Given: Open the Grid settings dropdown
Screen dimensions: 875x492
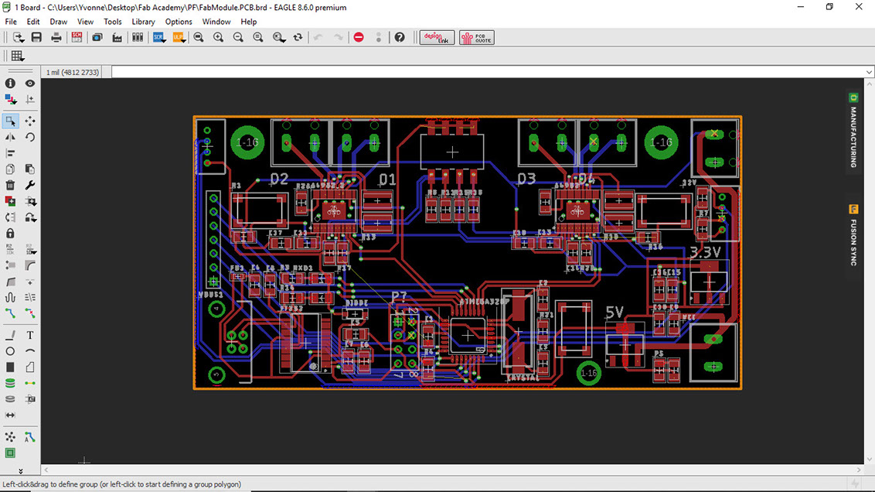Looking at the screenshot, I should (x=17, y=56).
